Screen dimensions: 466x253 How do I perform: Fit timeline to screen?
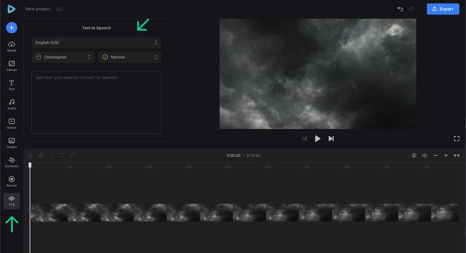tap(457, 155)
